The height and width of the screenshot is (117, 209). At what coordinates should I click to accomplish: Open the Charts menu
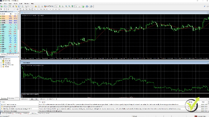16,4
